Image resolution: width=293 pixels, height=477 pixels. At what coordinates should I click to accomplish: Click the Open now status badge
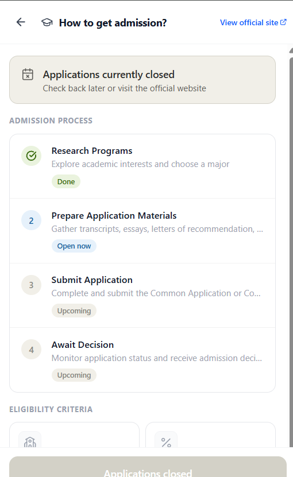74,246
